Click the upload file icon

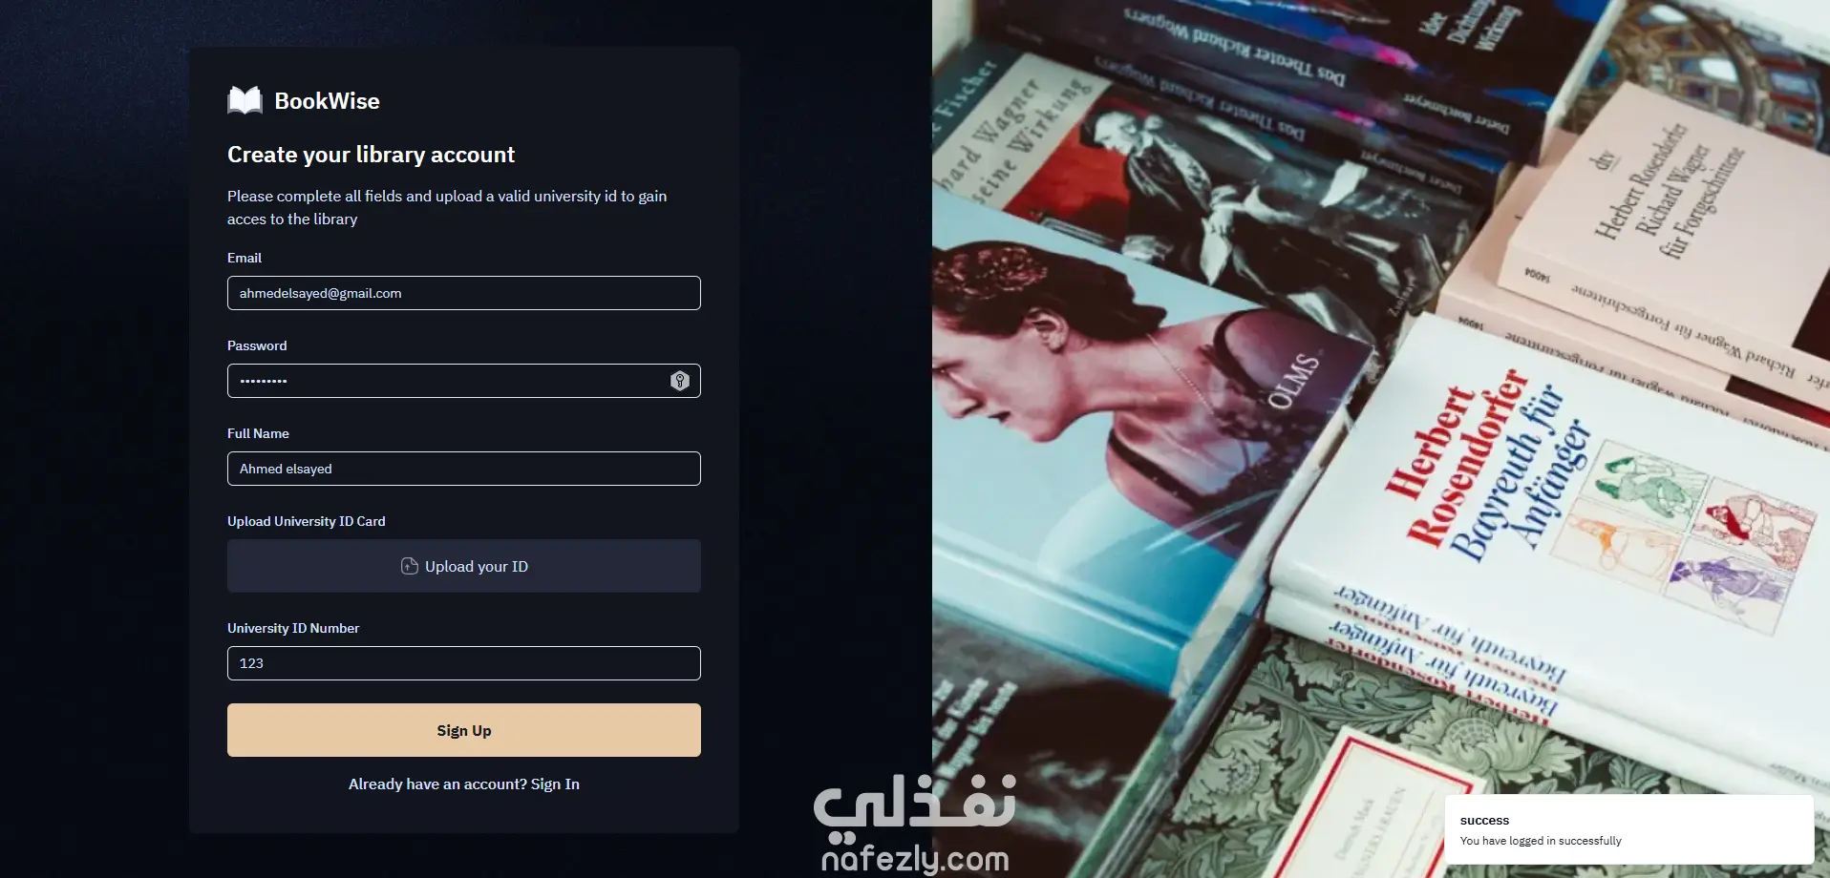[x=410, y=566]
